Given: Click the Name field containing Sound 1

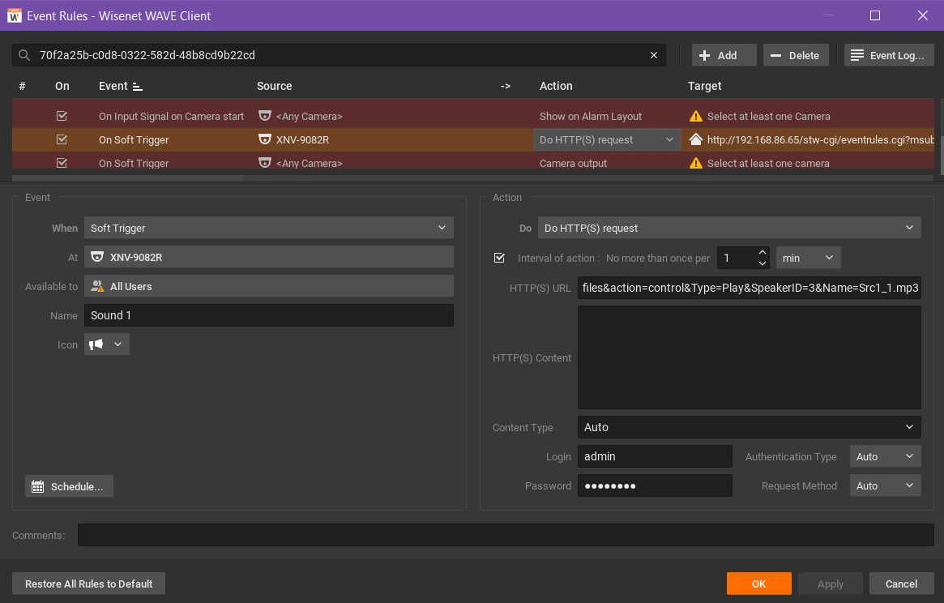Looking at the screenshot, I should [x=268, y=315].
